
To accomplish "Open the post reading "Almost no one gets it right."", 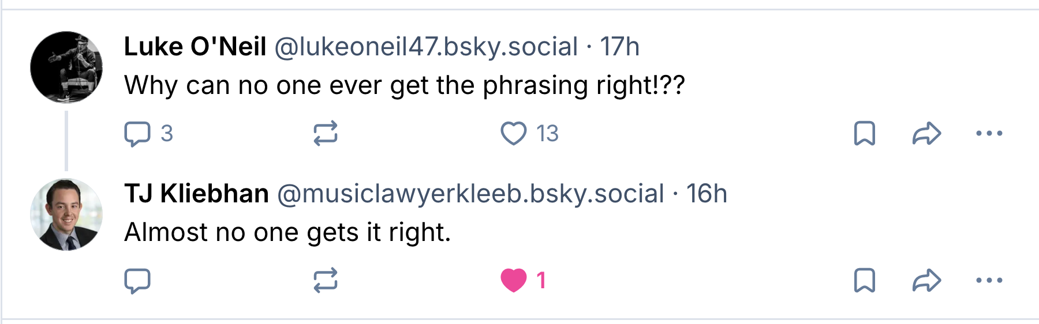I will tap(287, 232).
